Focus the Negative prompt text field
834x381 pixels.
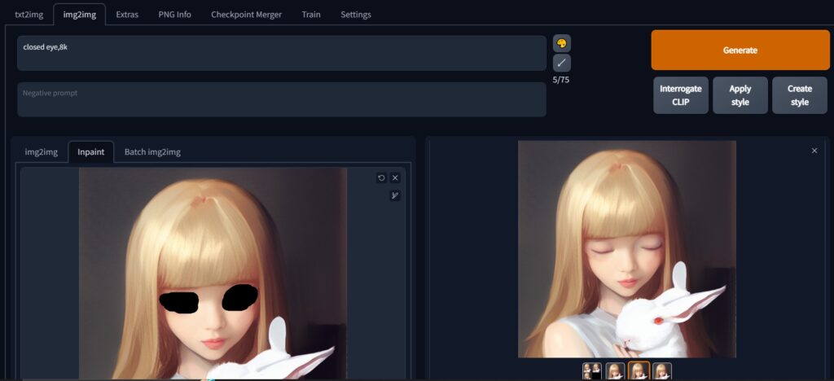281,99
